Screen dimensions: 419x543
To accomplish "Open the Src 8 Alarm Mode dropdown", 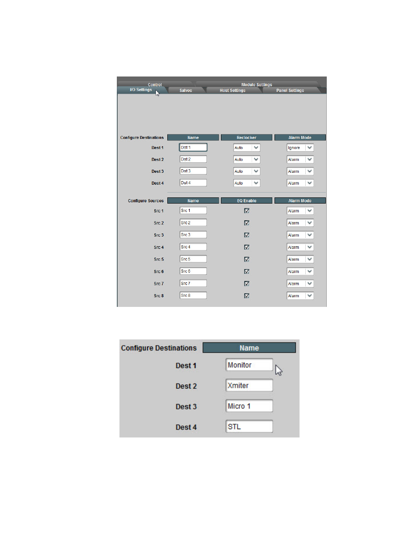I will (300, 296).
